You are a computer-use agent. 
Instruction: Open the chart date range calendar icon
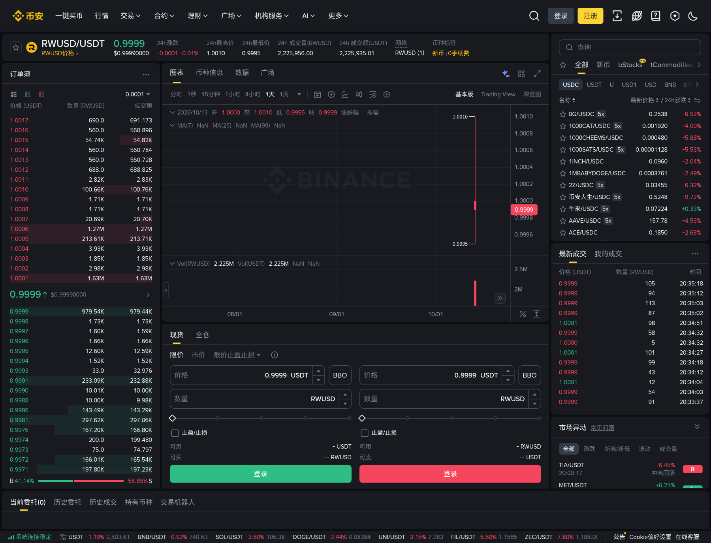[317, 94]
